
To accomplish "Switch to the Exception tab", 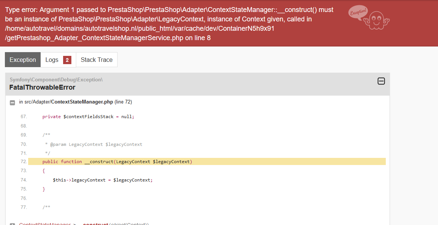I will 23,60.
